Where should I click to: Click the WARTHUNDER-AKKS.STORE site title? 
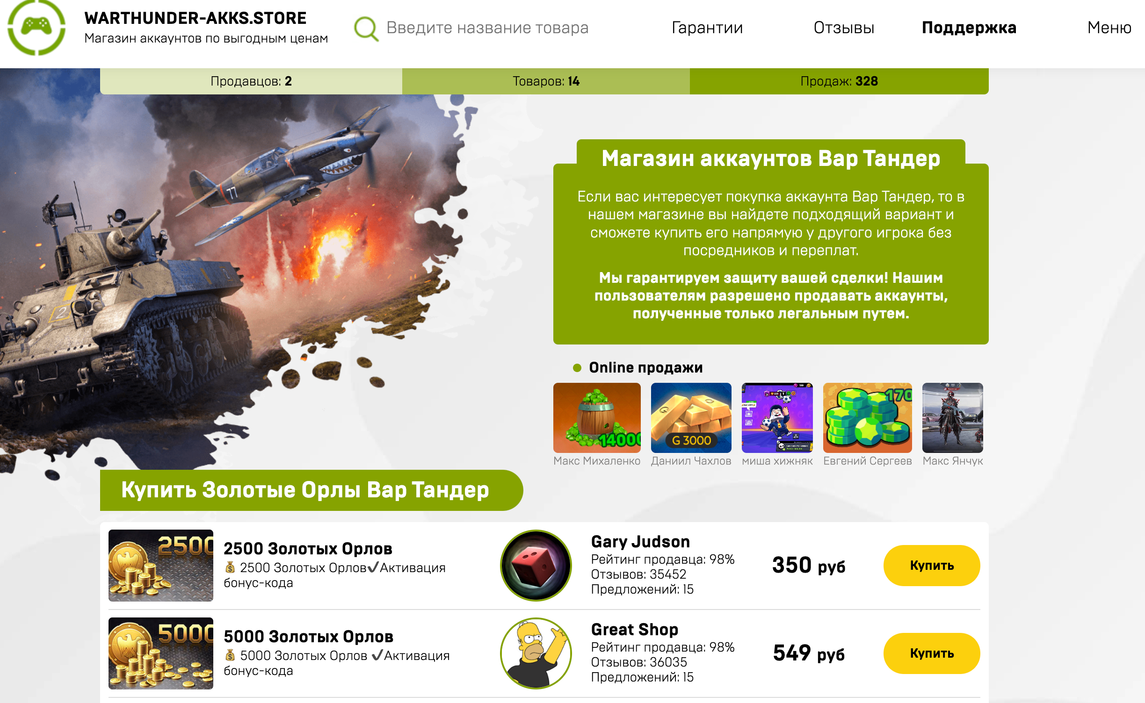click(x=196, y=18)
